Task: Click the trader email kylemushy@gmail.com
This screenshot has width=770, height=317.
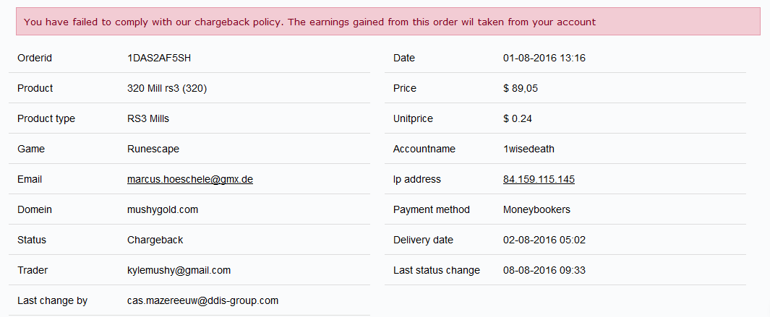Action: [179, 270]
